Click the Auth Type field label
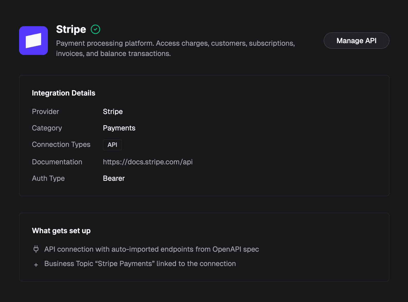This screenshot has height=302, width=408. point(48,178)
